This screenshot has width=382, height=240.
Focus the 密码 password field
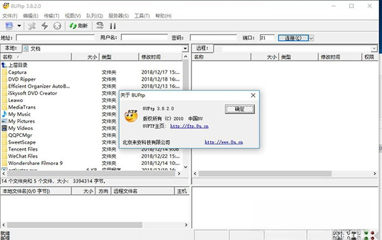click(213, 38)
